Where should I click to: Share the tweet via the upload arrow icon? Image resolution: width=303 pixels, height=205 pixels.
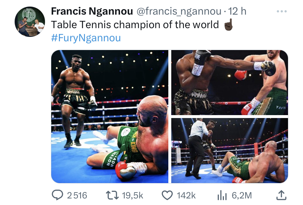point(281,195)
